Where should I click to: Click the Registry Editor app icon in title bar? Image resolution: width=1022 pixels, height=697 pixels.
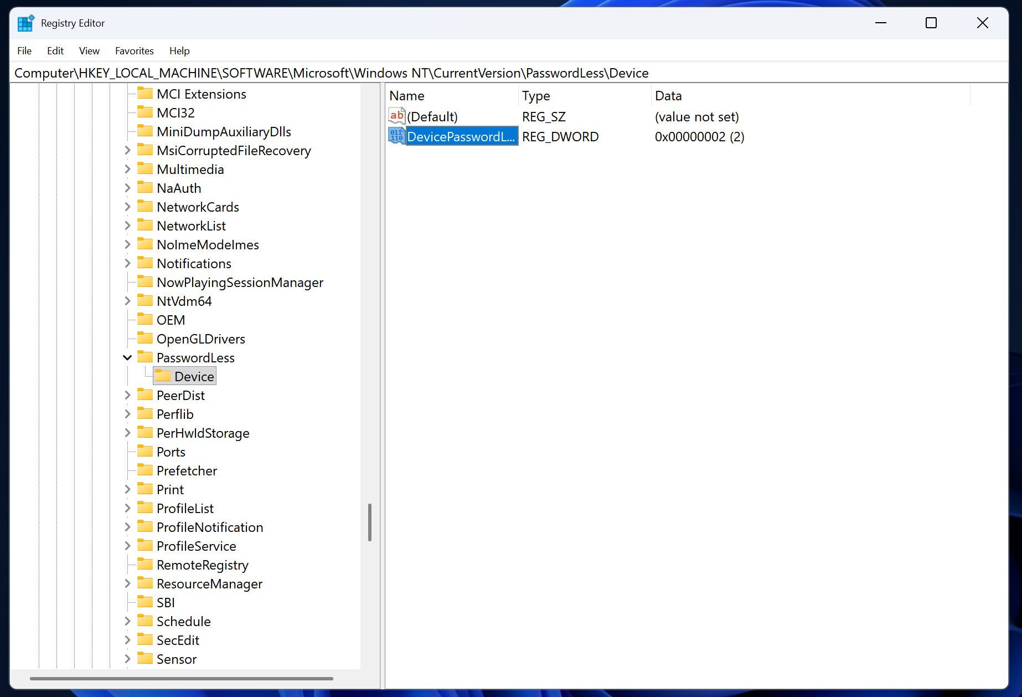(x=25, y=23)
